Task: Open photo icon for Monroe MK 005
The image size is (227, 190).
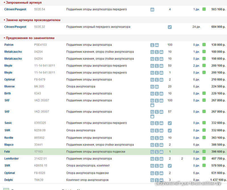Action: pos(152,87)
